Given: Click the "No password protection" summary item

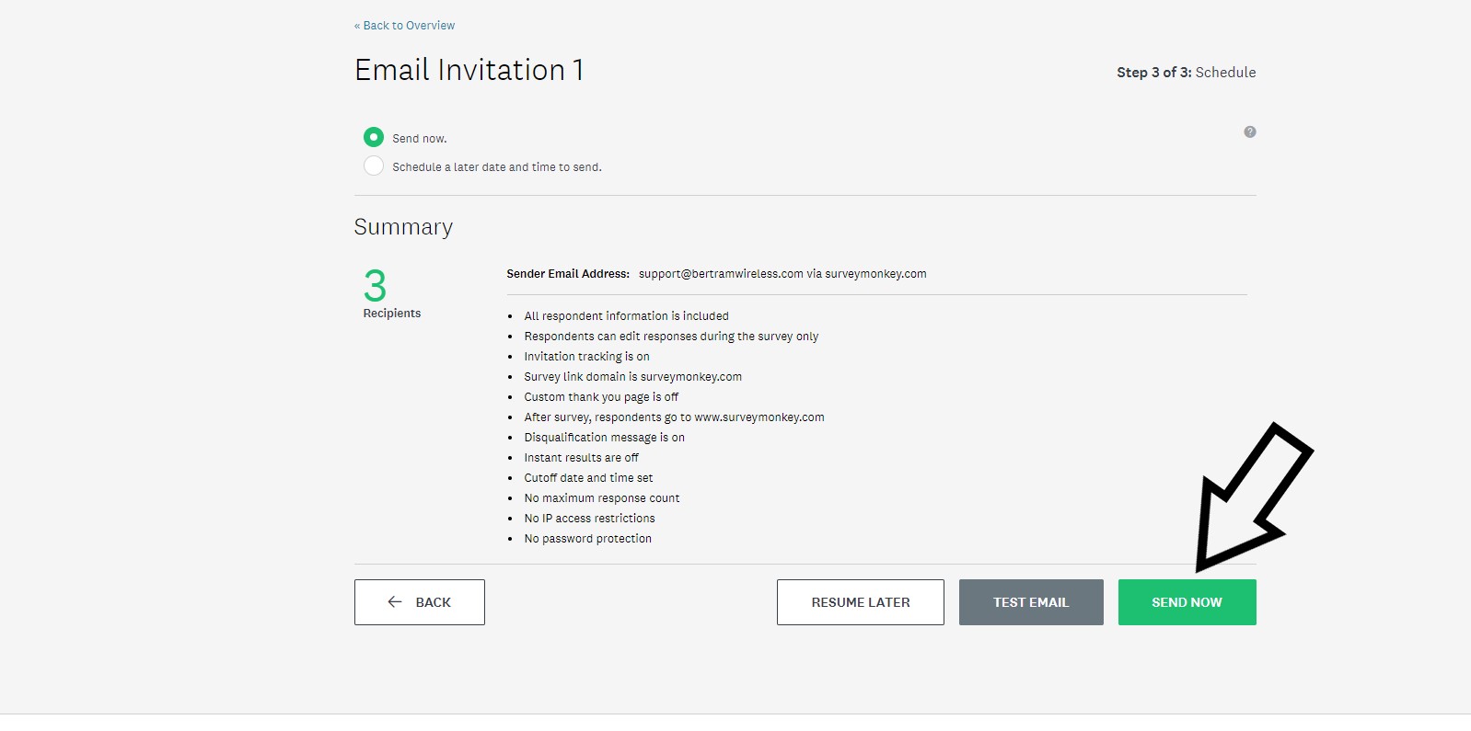Looking at the screenshot, I should (587, 539).
